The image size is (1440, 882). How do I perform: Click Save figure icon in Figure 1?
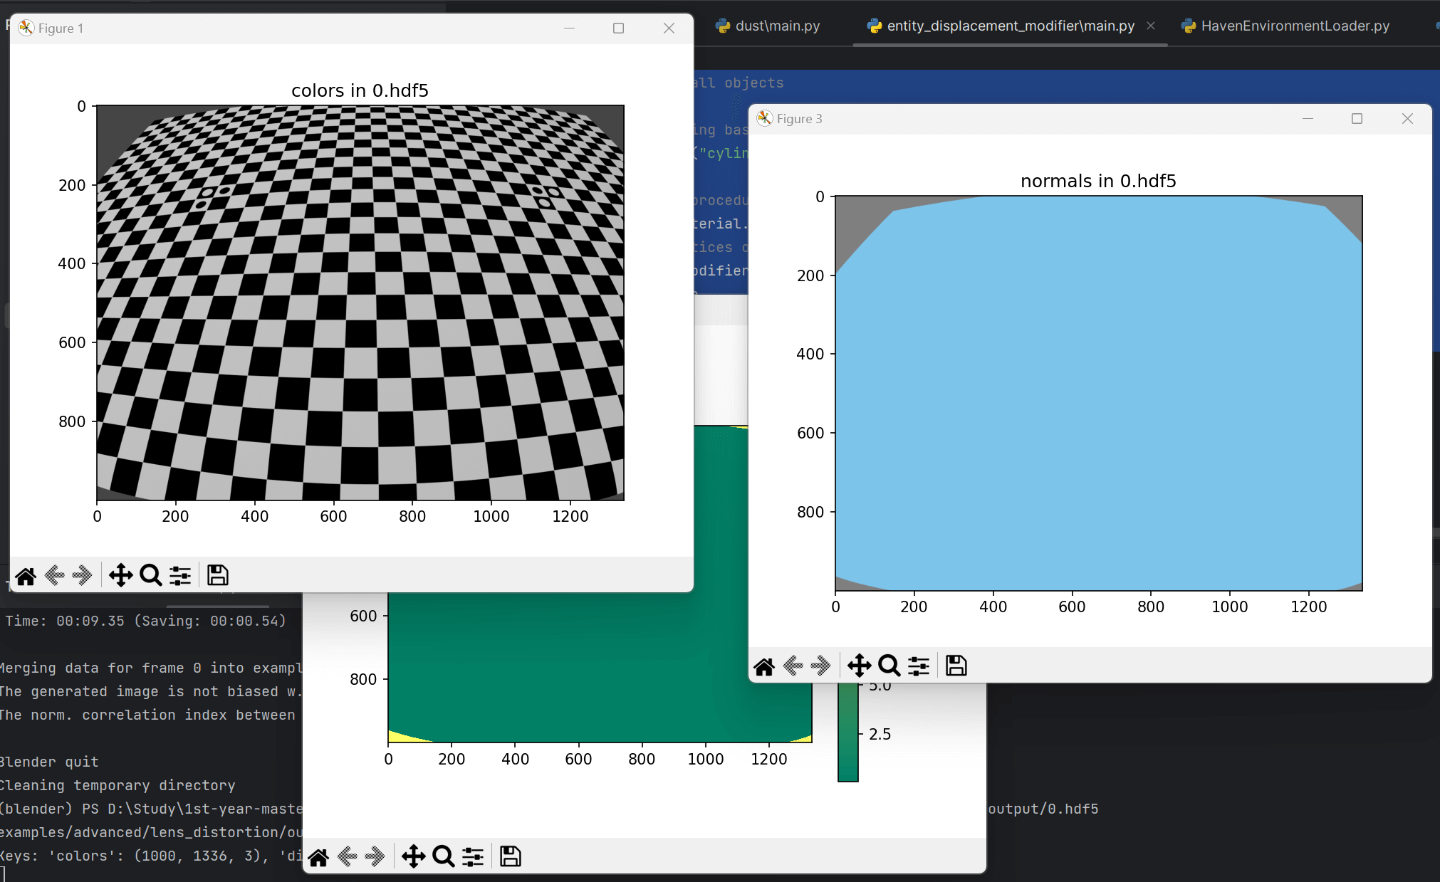[x=217, y=575]
